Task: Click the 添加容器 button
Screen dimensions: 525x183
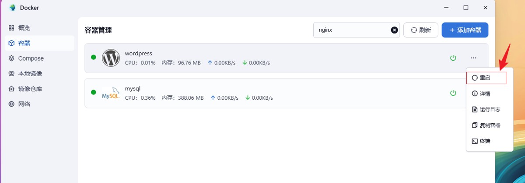Action: (x=465, y=30)
